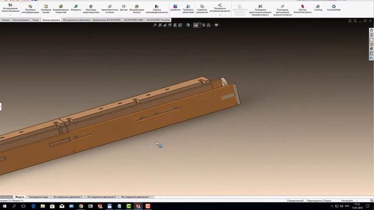Click Section View icon in viewport toolbar
Screen dimensions: 374x210
[170, 25]
